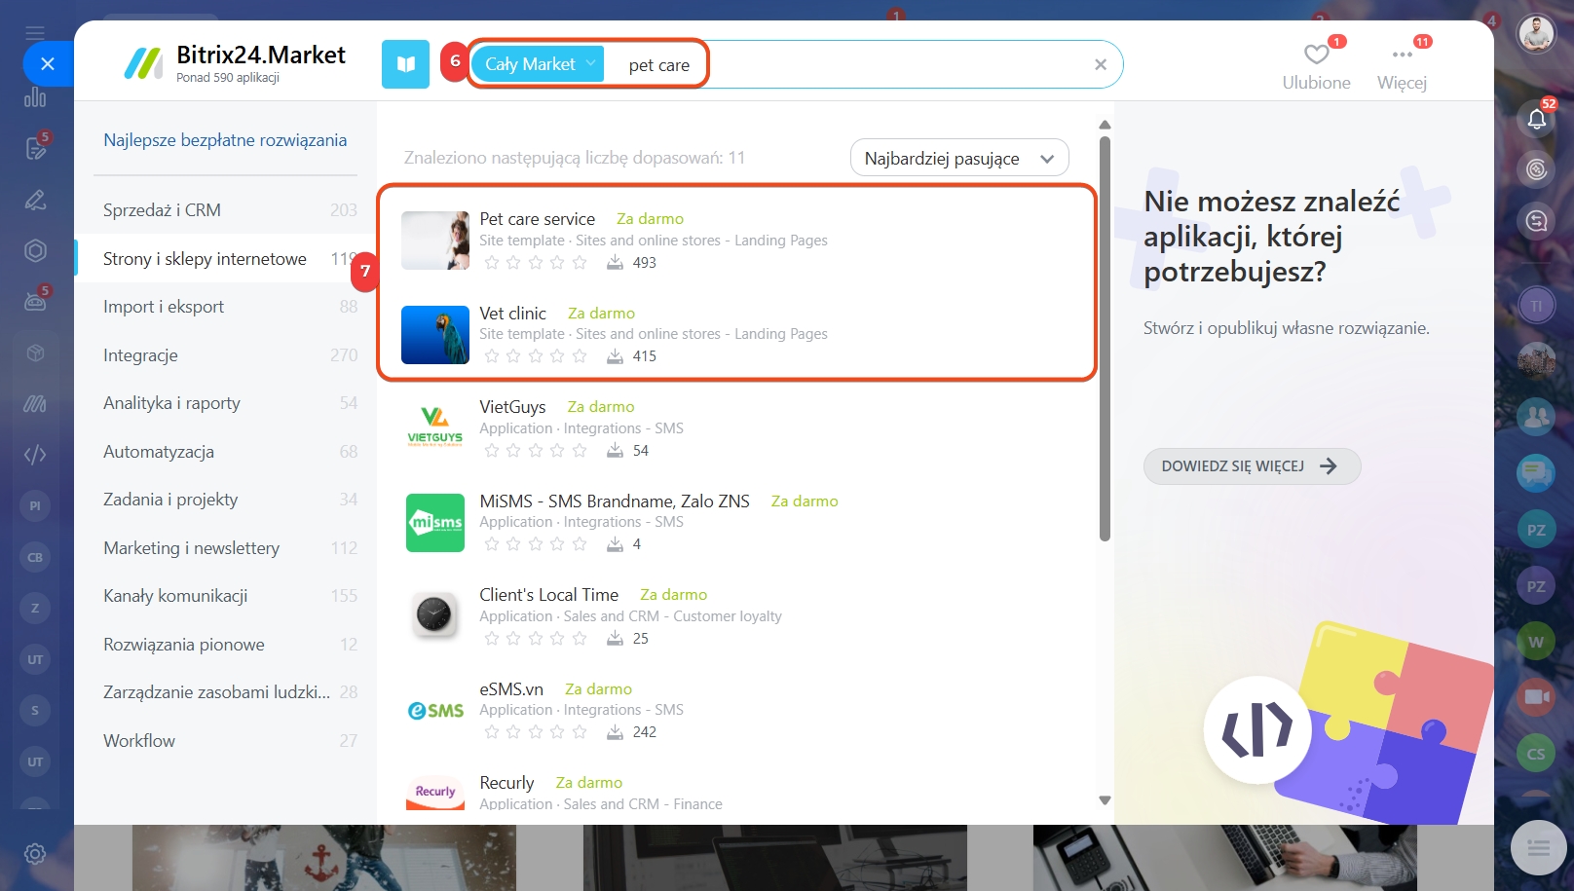
Task: Click the results list scrollbar thumb
Action: click(1105, 338)
